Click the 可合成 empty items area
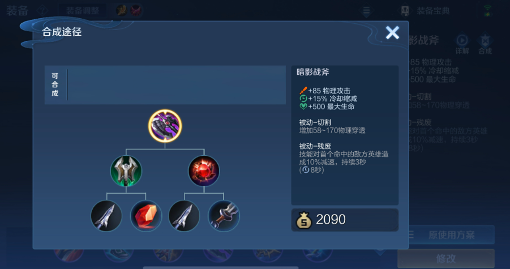The height and width of the screenshot is (269, 510). 176,84
